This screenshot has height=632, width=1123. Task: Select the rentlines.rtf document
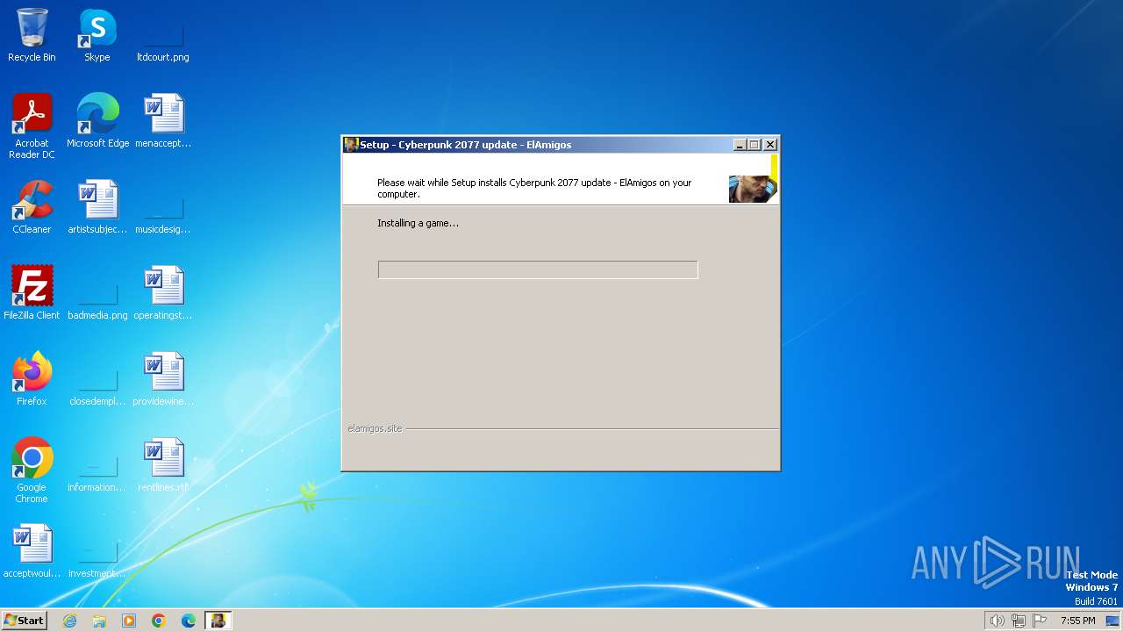[163, 464]
